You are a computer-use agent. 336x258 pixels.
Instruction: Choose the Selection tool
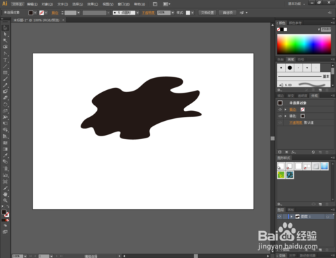pos(5,28)
